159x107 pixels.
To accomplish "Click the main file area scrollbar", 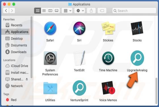I will pos(156,91).
